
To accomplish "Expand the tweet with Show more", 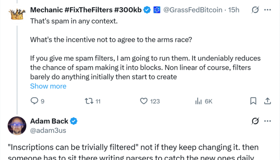I will (48, 86).
